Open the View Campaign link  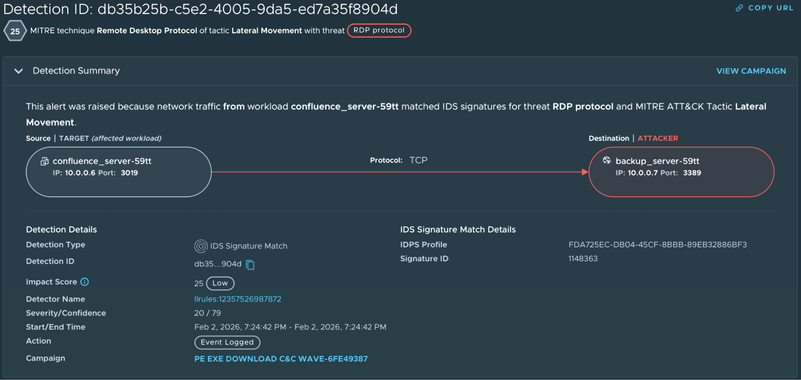[751, 71]
